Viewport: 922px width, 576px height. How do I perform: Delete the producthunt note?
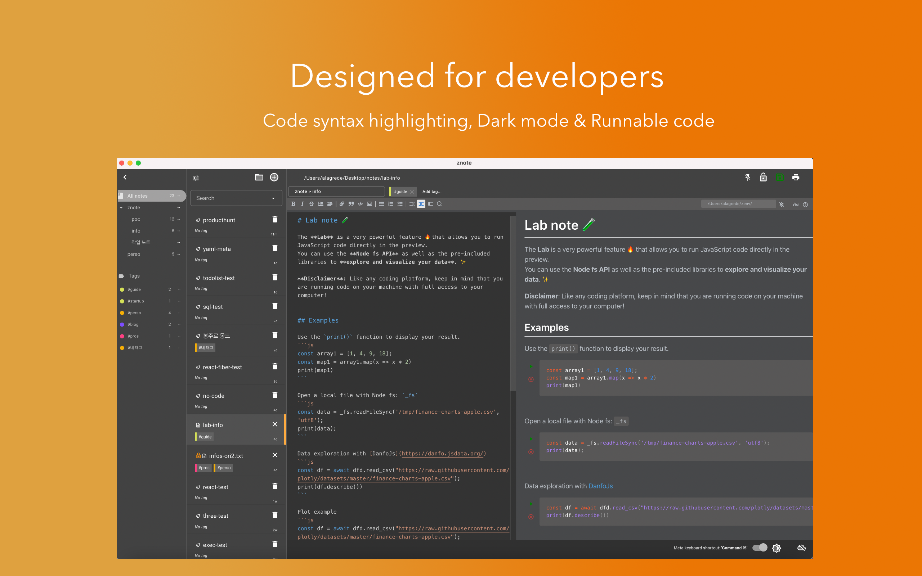pyautogui.click(x=275, y=219)
